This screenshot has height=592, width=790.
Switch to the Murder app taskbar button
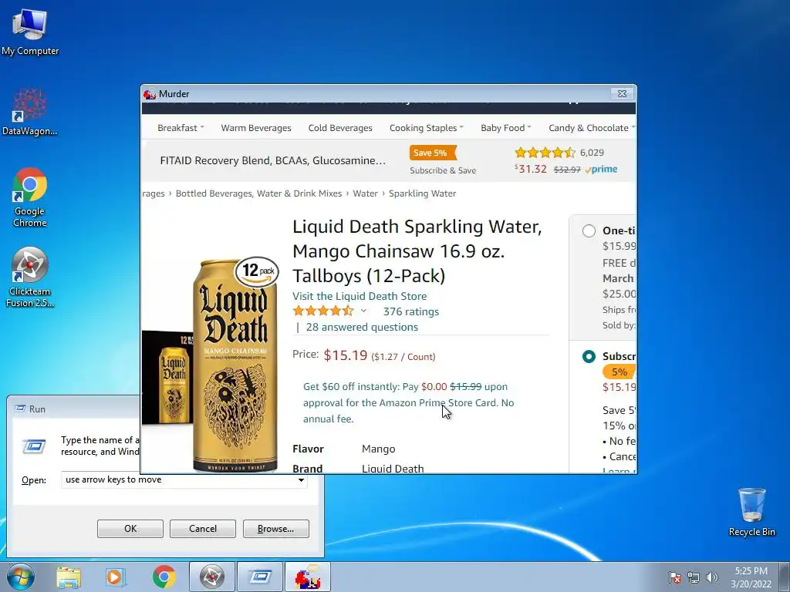[308, 577]
